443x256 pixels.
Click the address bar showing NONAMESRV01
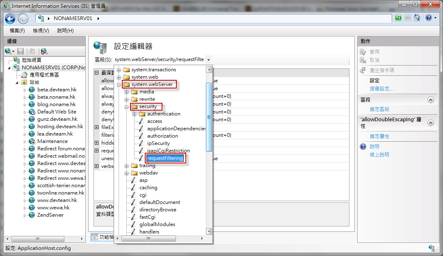pos(214,18)
